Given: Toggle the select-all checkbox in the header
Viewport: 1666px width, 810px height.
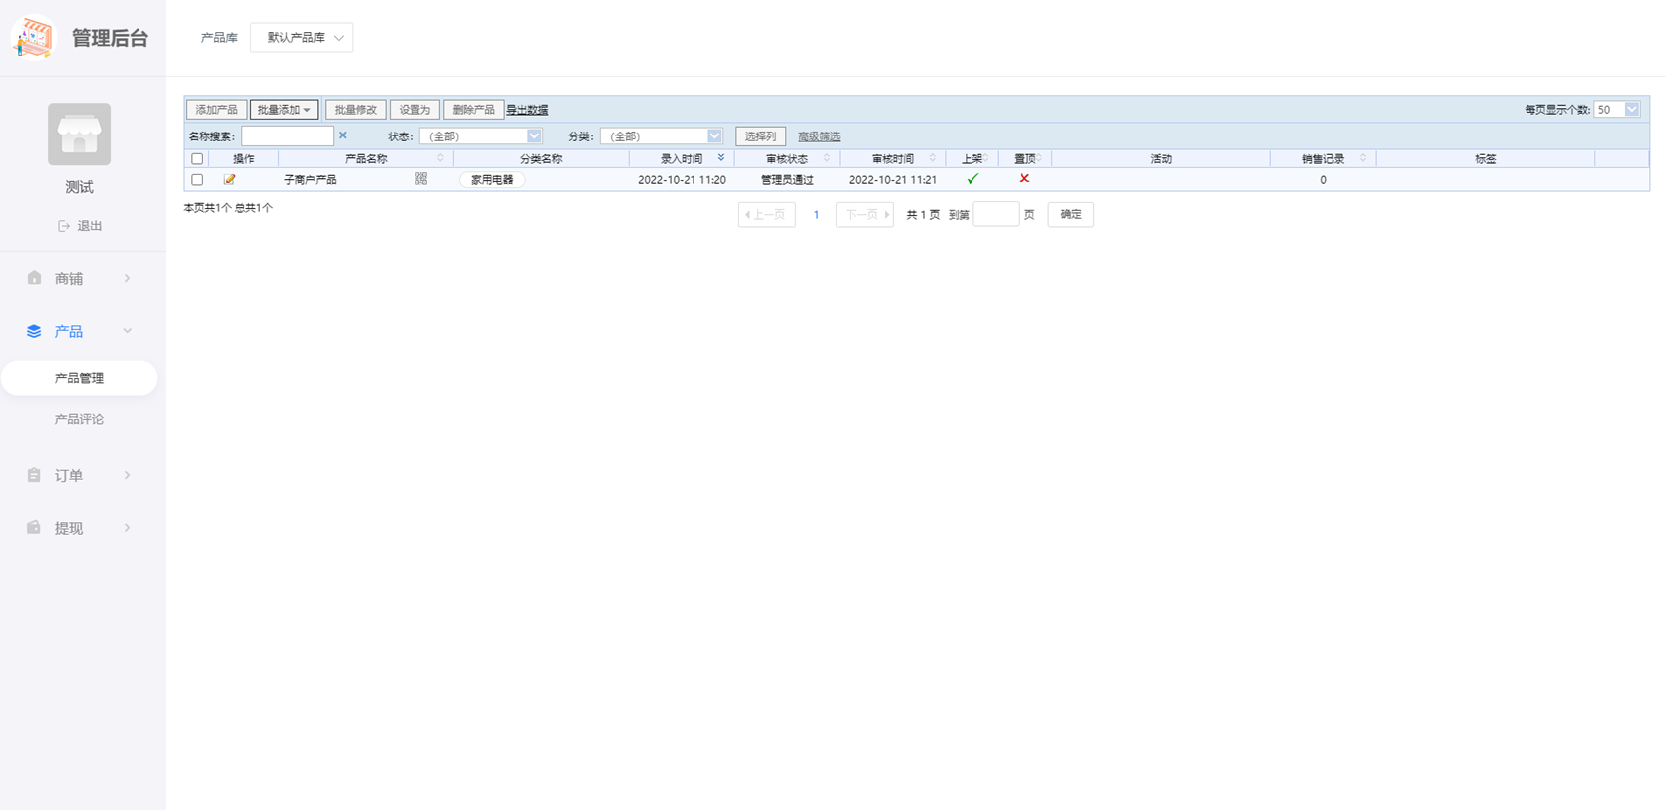Looking at the screenshot, I should (197, 159).
